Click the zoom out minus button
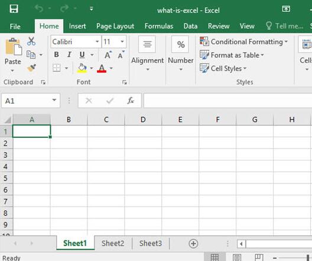Image resolution: width=312 pixels, height=261 pixels. 275,258
